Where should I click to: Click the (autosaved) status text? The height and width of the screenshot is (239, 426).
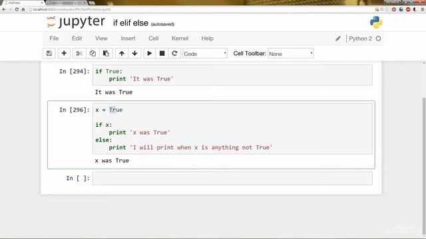coord(162,25)
